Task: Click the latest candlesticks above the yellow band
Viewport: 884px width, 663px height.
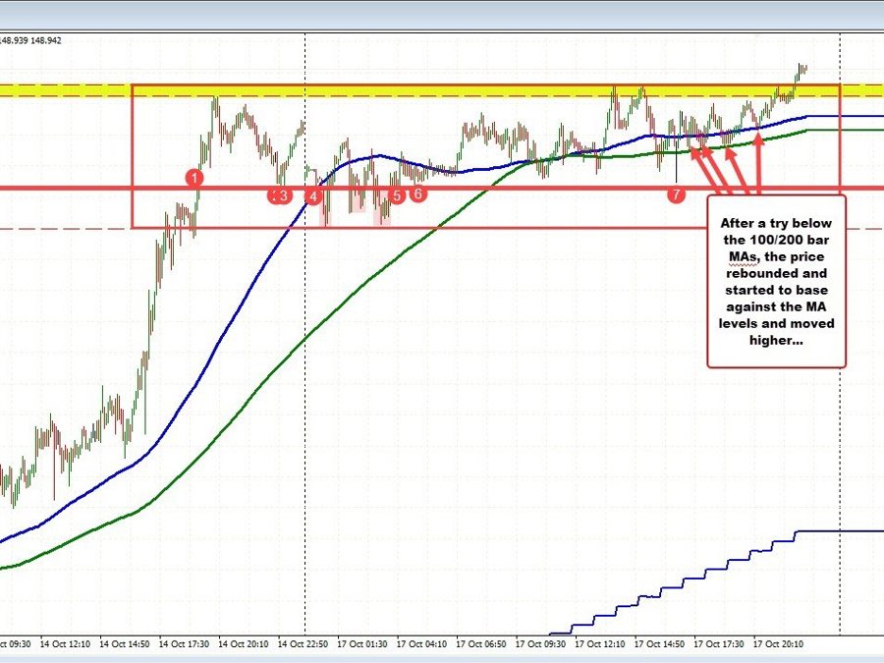Action: 801,69
